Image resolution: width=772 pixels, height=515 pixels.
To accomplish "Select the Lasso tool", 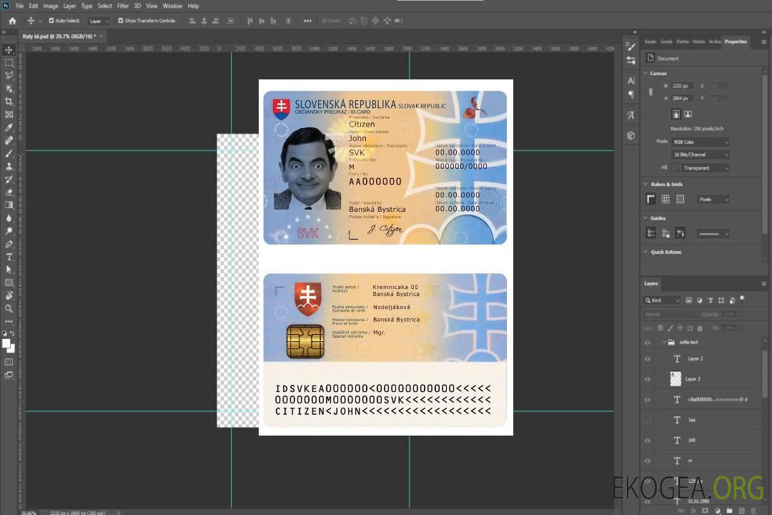I will coord(9,76).
